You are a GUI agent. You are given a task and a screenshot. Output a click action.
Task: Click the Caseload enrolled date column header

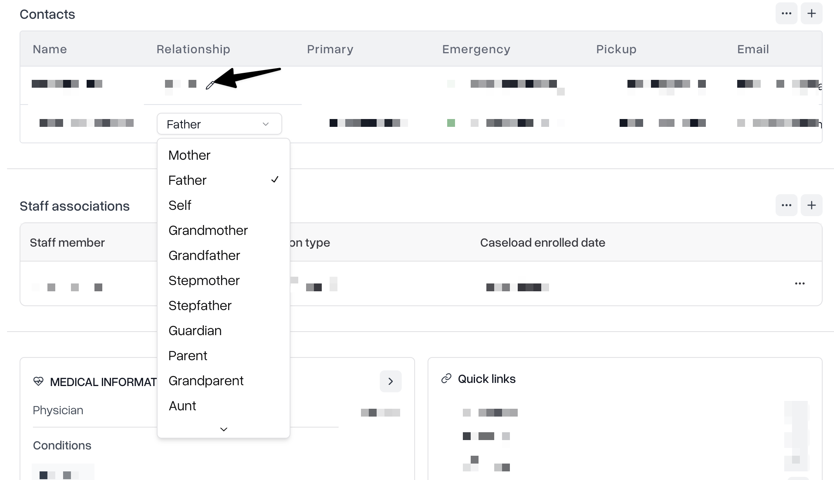[542, 243]
